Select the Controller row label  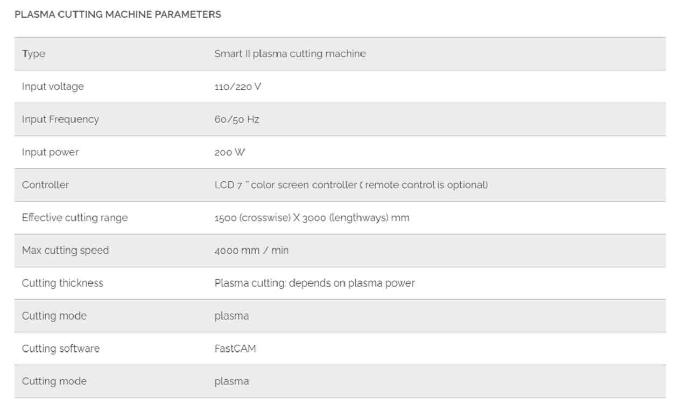pos(45,185)
